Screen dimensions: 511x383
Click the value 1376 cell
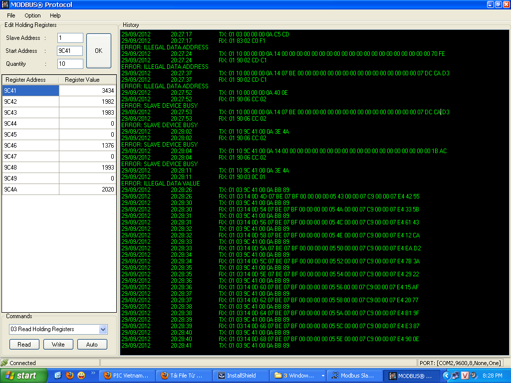(87, 146)
